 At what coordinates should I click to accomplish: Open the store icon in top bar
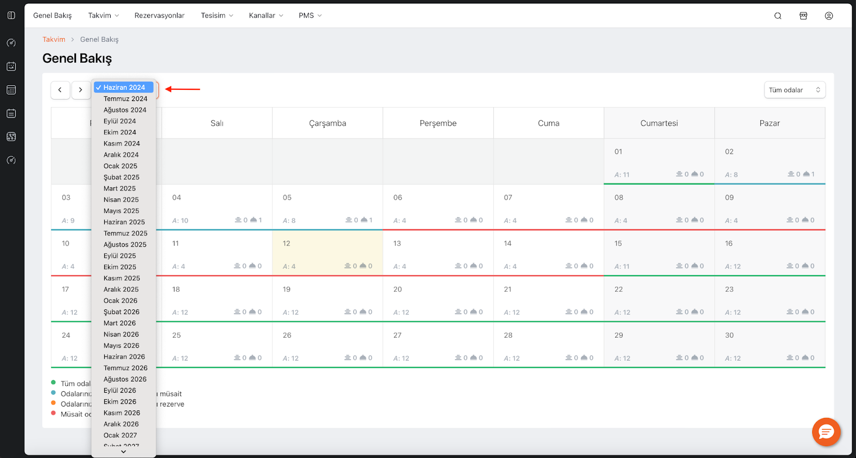pos(803,16)
